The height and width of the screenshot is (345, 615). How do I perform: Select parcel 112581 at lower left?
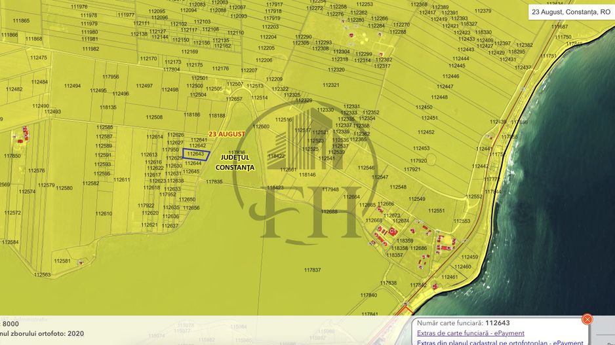62,261
